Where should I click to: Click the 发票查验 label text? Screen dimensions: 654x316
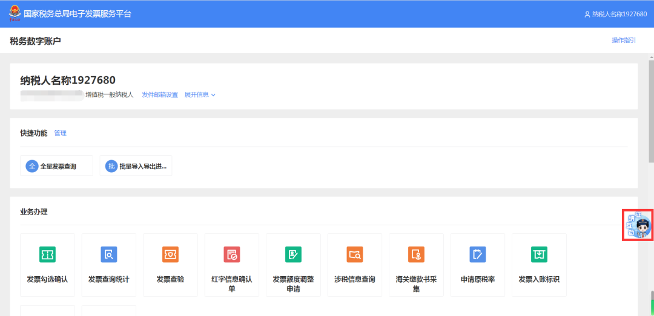(x=171, y=279)
